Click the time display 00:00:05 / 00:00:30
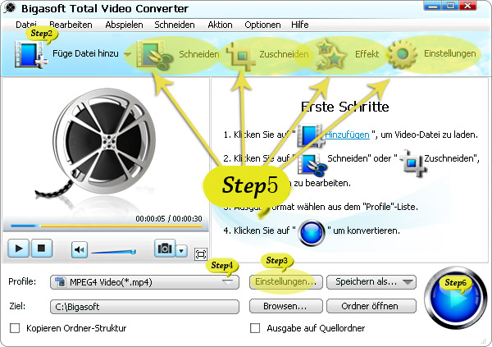 coord(169,218)
